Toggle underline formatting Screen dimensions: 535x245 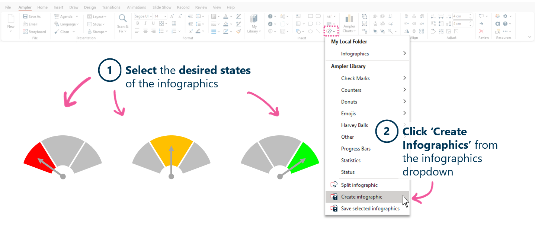pyautogui.click(x=153, y=23)
